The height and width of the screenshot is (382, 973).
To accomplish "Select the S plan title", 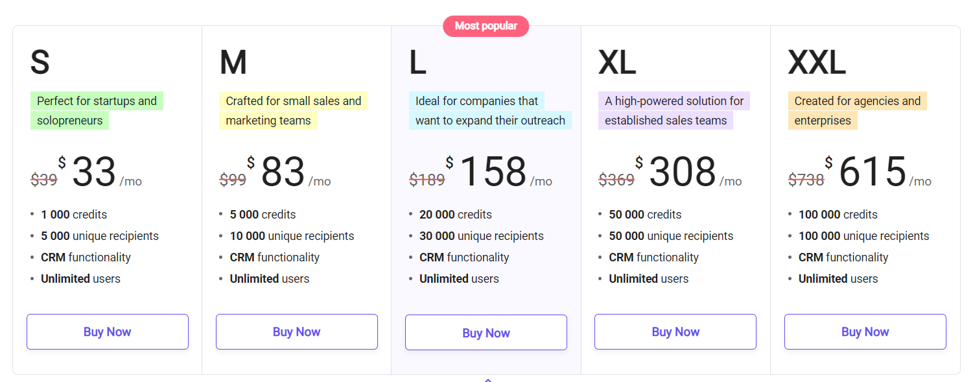I will click(40, 63).
